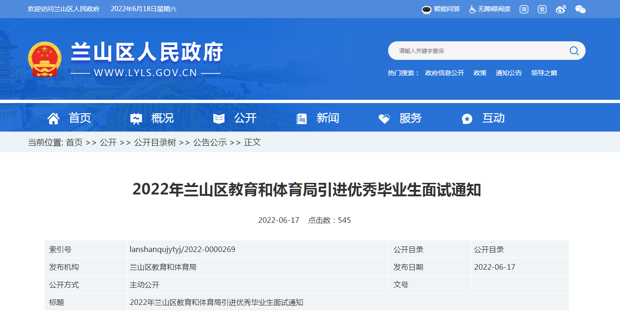Click the 点击数：545 count
The height and width of the screenshot is (317, 620).
[x=330, y=220]
